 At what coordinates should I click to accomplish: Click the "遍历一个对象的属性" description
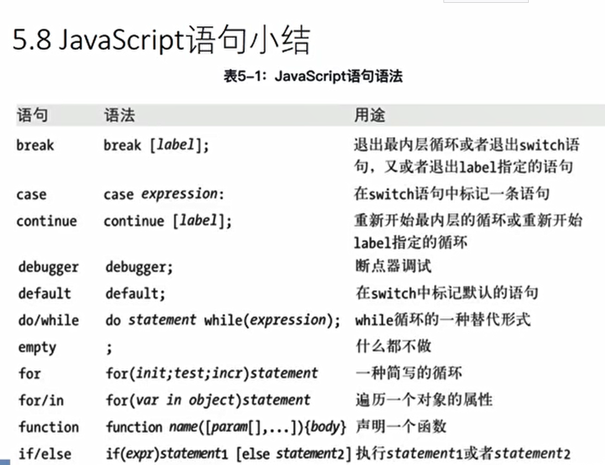[423, 400]
